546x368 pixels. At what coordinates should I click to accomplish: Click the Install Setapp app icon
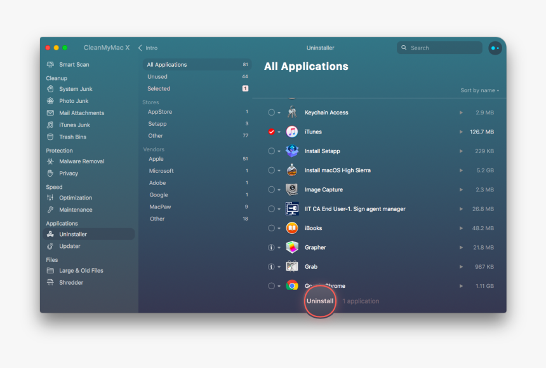(292, 151)
